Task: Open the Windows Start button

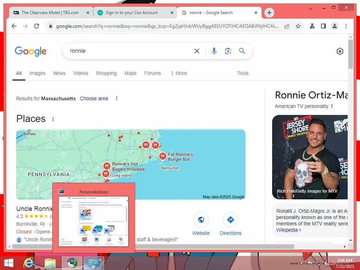Action: [x=9, y=263]
